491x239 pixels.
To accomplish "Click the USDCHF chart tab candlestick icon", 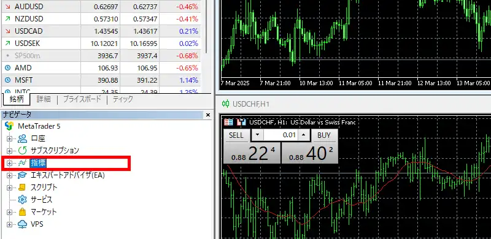I will point(225,104).
